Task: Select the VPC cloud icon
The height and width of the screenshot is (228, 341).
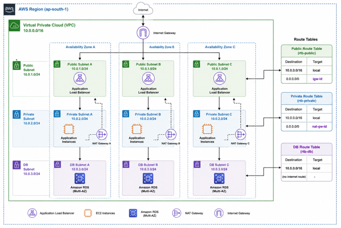Action: (14, 26)
